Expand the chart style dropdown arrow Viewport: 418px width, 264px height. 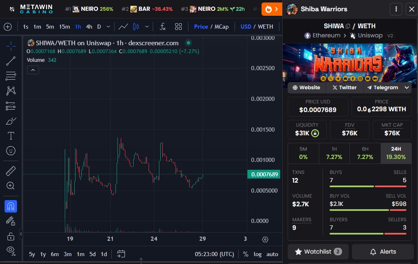point(147,27)
